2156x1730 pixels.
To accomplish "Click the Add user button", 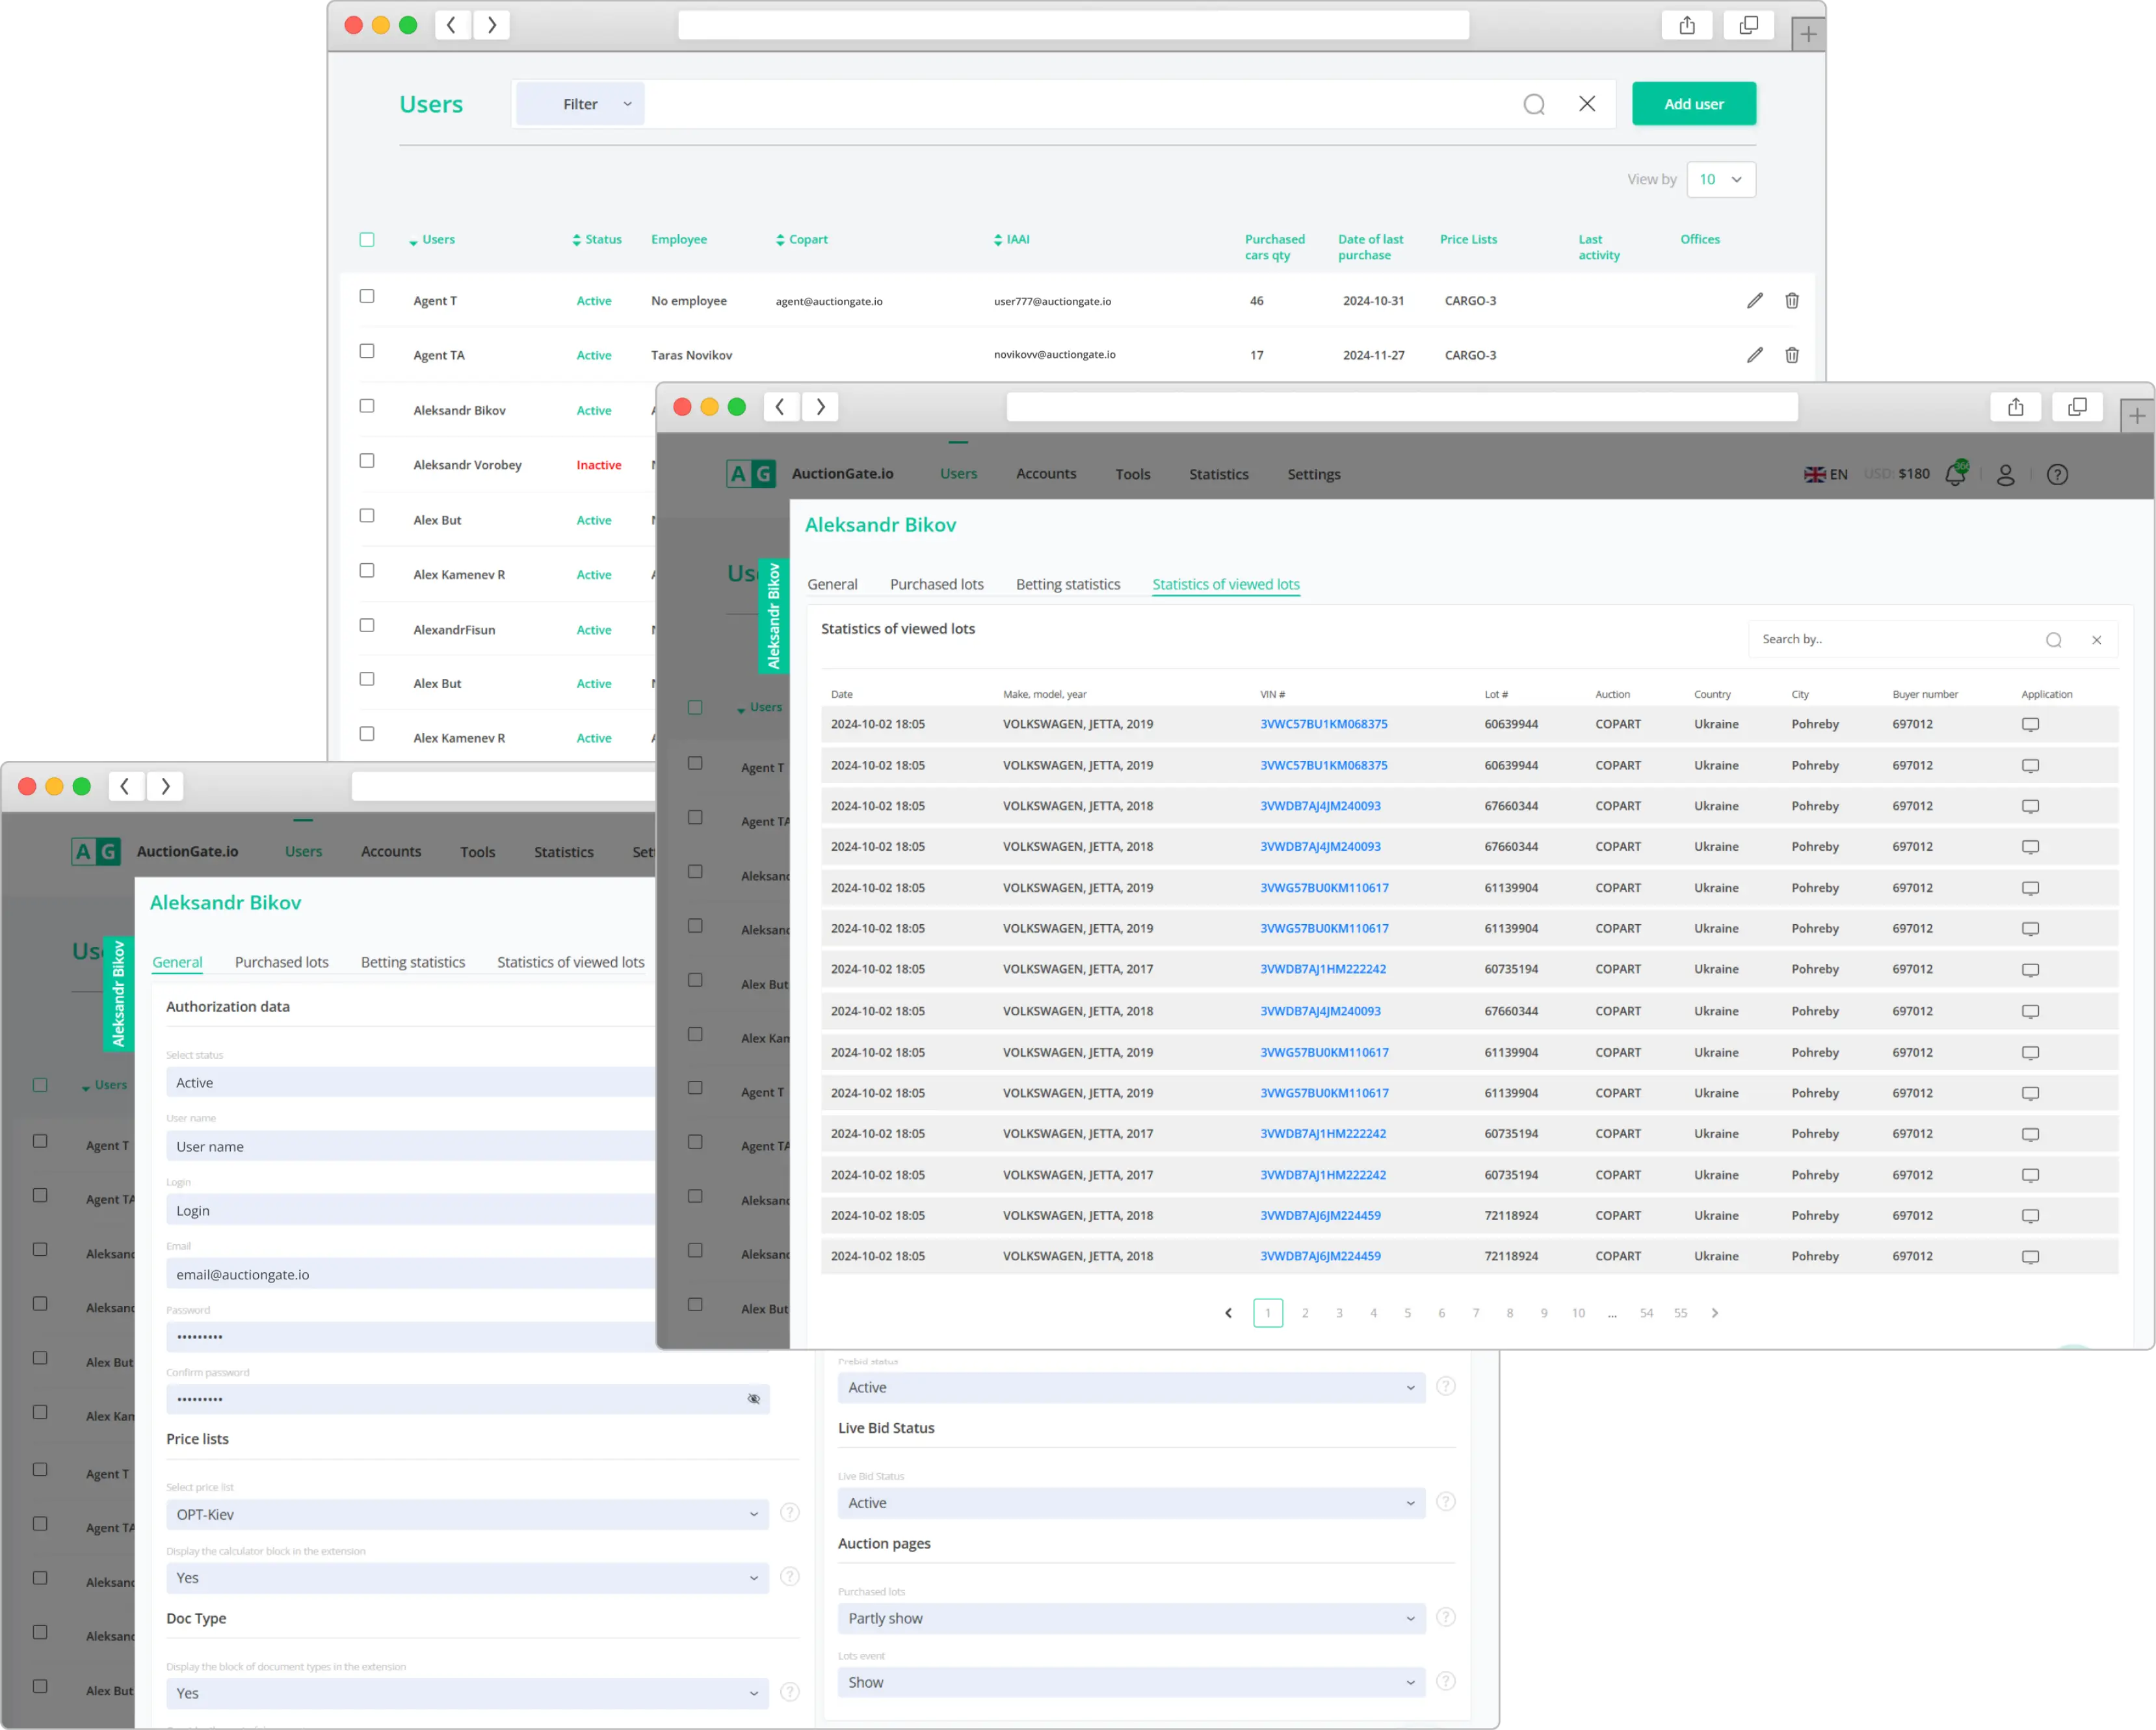I will [x=1693, y=103].
